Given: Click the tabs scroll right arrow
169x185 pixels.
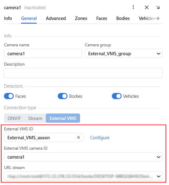Looking at the screenshot, I should click(x=157, y=18).
